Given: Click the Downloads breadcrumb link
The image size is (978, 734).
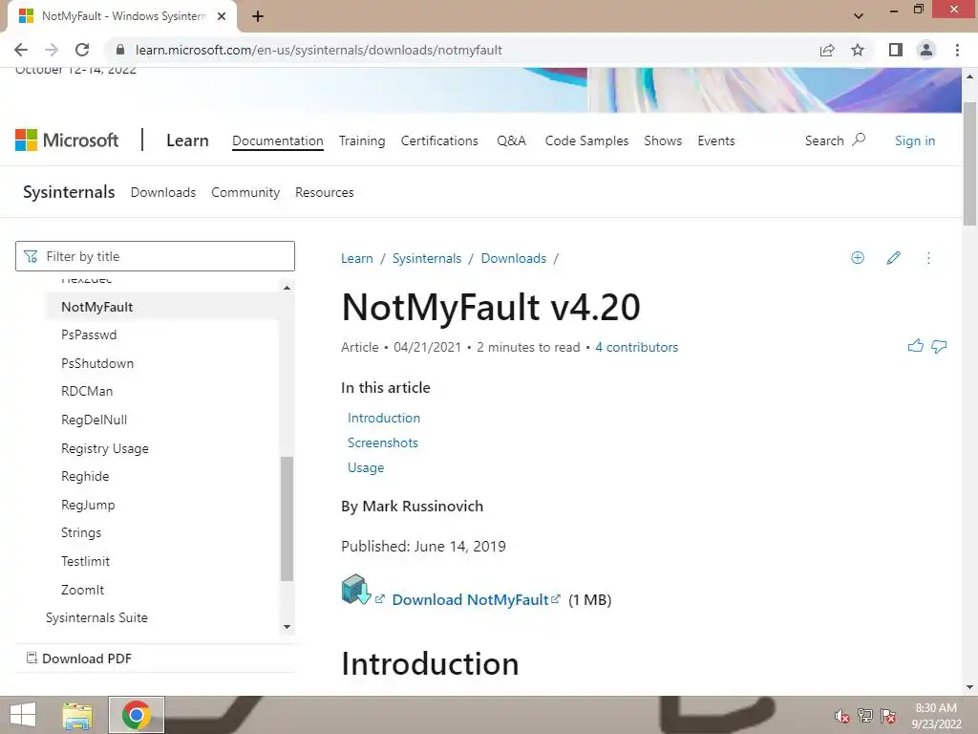Looking at the screenshot, I should point(513,258).
